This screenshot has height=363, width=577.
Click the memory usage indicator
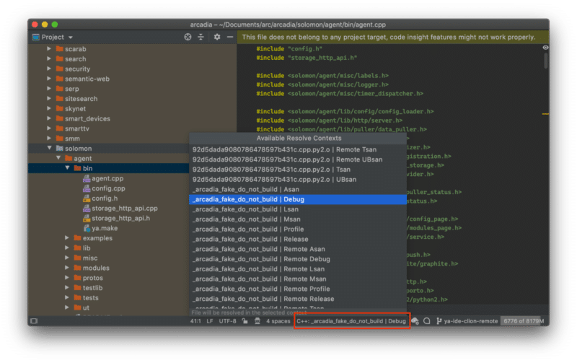523,320
